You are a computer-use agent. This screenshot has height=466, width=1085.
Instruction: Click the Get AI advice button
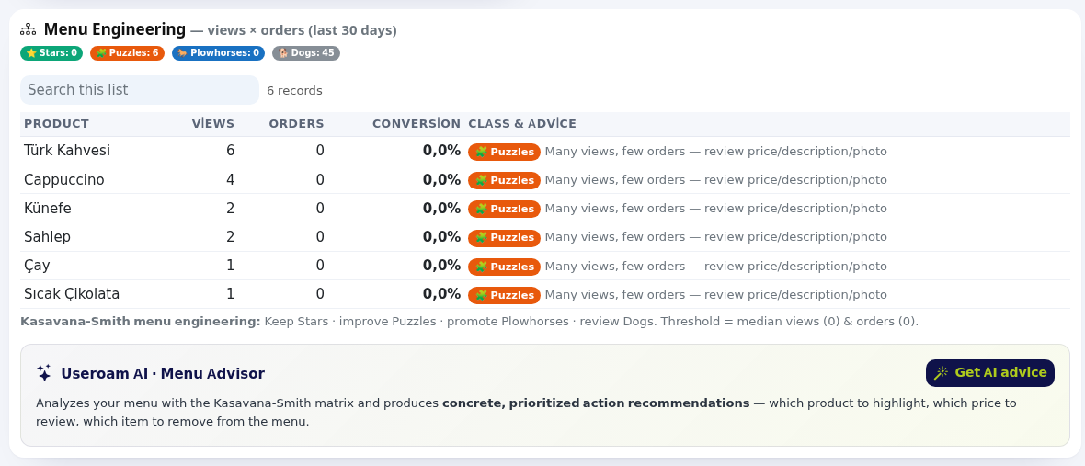click(x=989, y=372)
